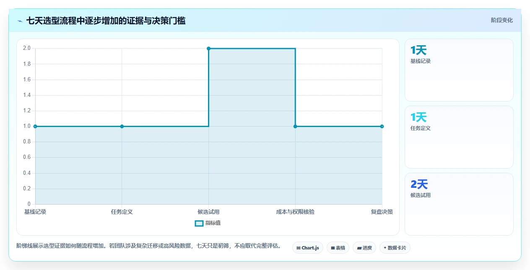Click the 表格 tag chip
This screenshot has height=270, width=530.
338,248
